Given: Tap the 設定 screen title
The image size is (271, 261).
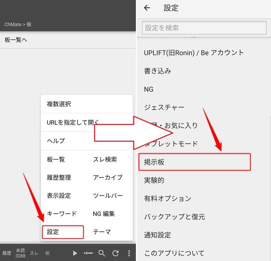Looking at the screenshot, I should point(171,8).
